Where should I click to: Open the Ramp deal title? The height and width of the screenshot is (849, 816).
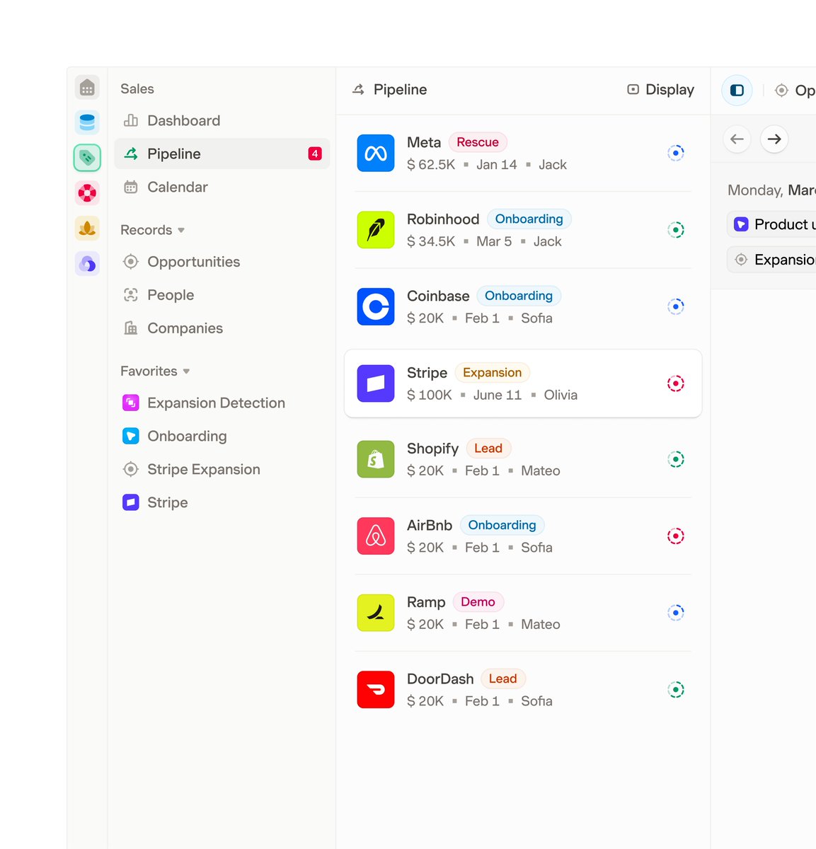pos(426,602)
